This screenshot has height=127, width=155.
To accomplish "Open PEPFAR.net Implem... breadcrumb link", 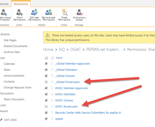I will pyautogui.click(x=104, y=49).
